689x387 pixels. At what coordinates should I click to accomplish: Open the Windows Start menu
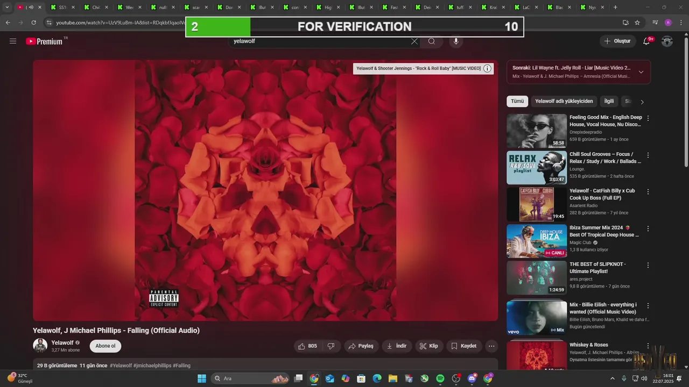(x=202, y=378)
